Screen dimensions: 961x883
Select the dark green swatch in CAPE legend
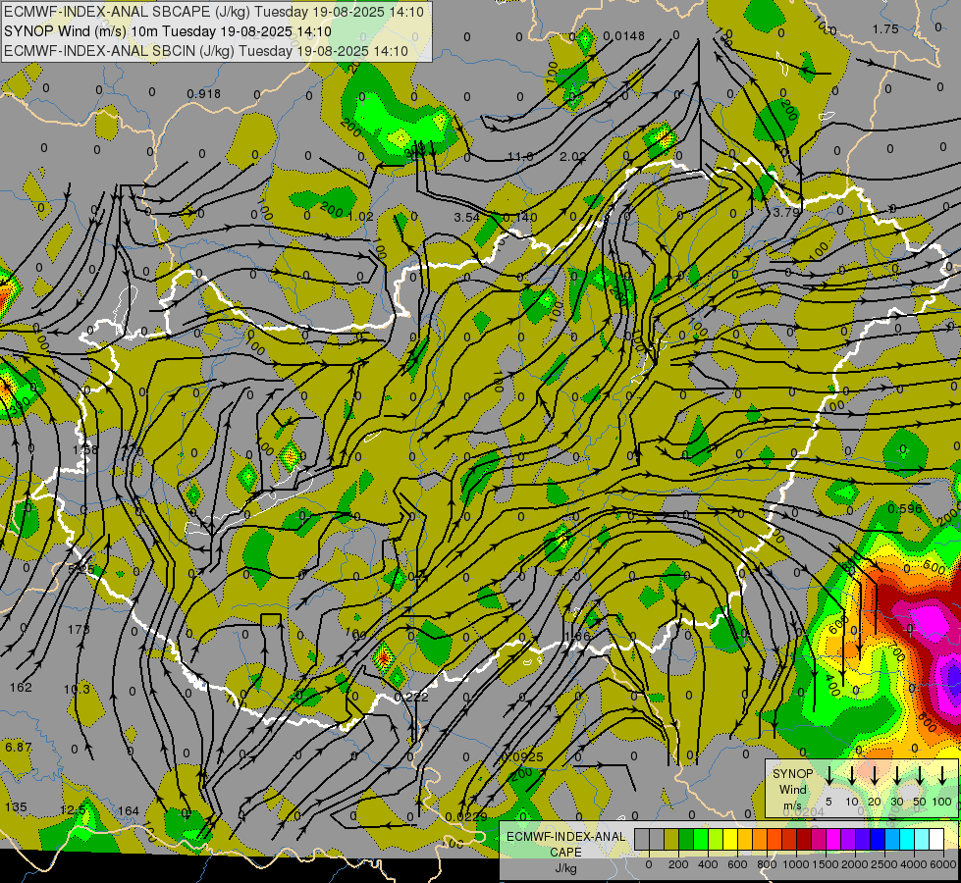coord(686,839)
